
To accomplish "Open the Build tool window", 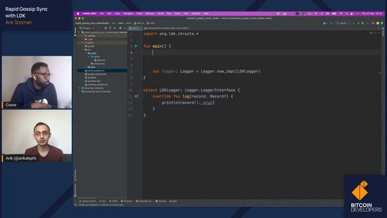I will pyautogui.click(x=174, y=201).
